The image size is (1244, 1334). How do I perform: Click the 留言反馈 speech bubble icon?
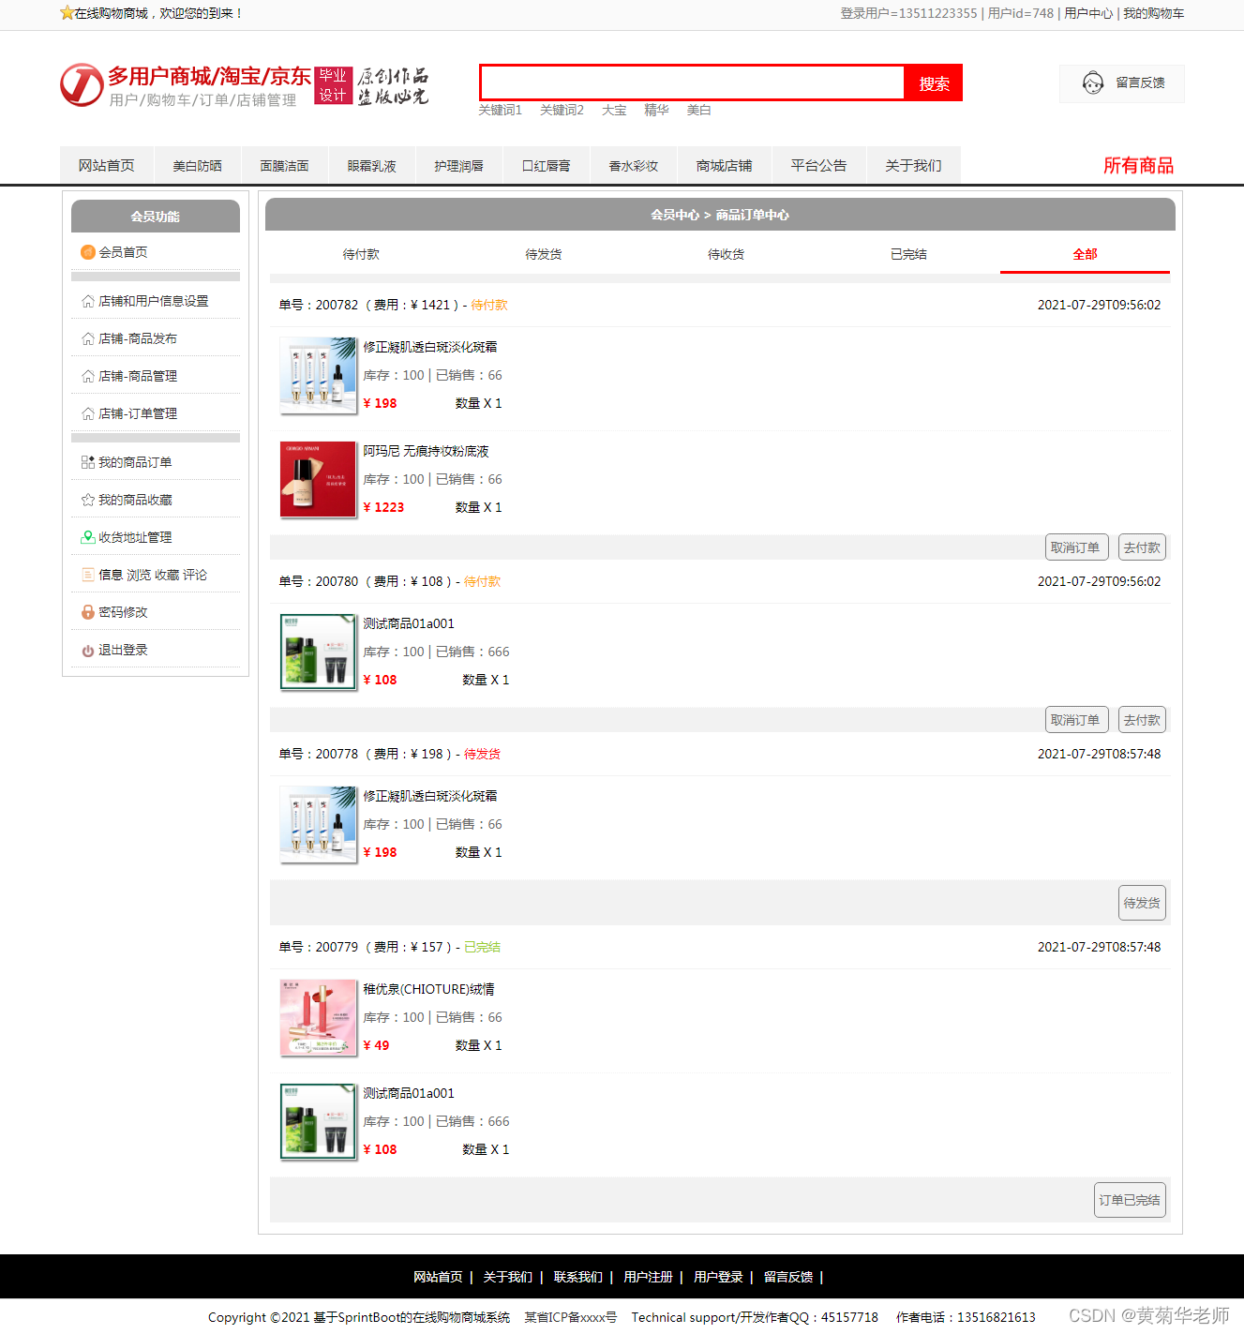(x=1092, y=82)
